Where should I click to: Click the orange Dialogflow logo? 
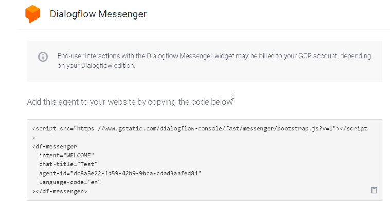(x=32, y=14)
